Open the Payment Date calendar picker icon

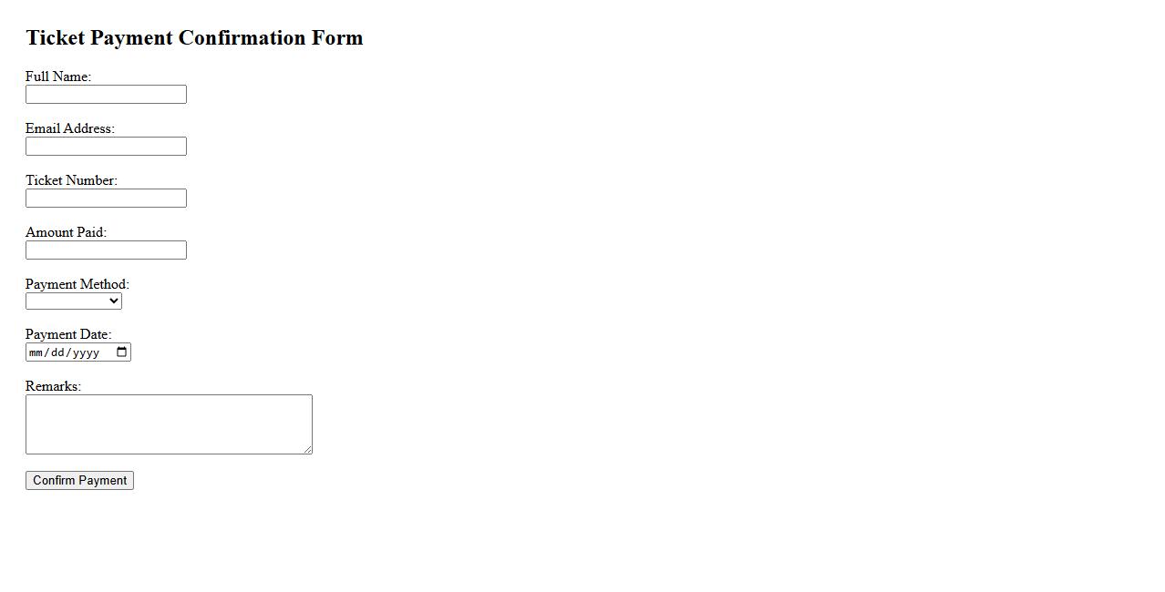122,352
